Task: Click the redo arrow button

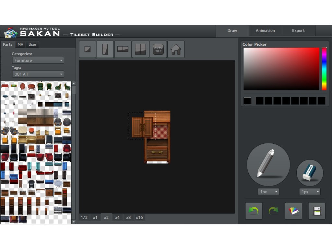Action: [x=273, y=211]
